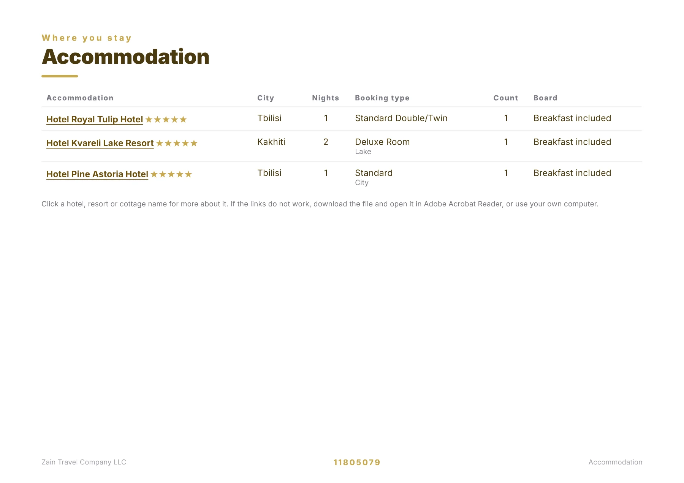Click the help note about hotel links not working
684x483 pixels.
320,204
